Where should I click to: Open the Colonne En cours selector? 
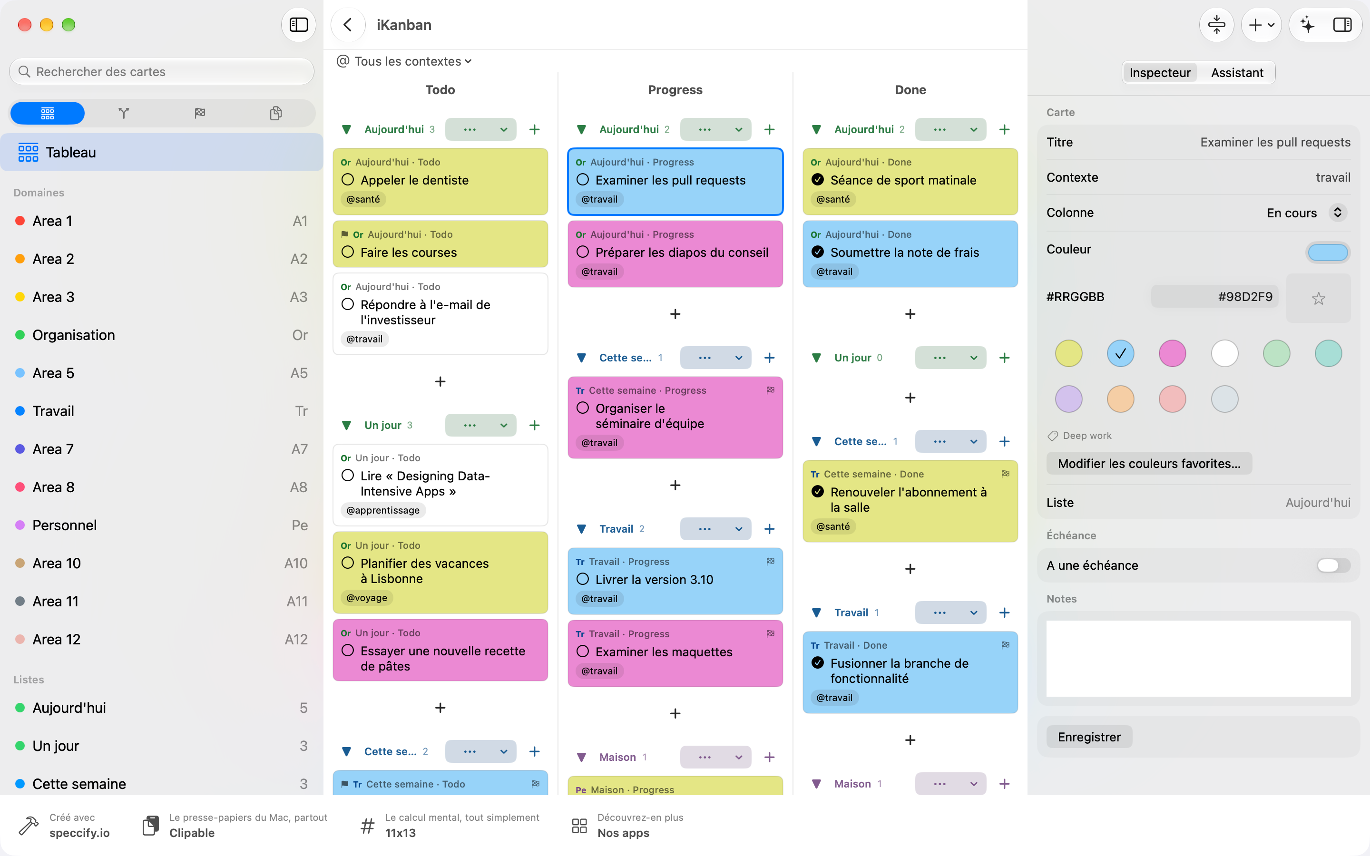click(1306, 213)
